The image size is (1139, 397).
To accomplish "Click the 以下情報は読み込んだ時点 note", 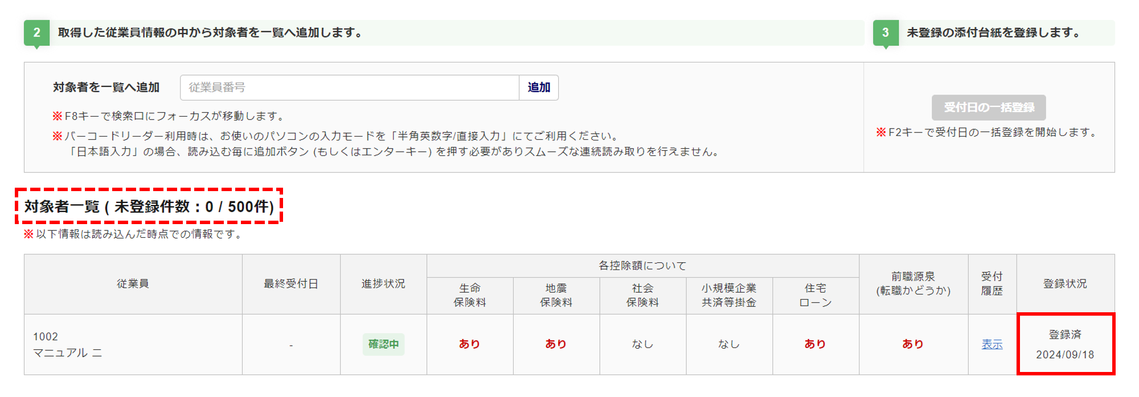I will (134, 234).
